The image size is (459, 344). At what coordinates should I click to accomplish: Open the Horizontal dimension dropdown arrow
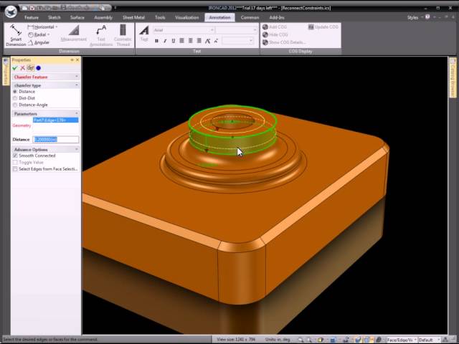pyautogui.click(x=57, y=27)
